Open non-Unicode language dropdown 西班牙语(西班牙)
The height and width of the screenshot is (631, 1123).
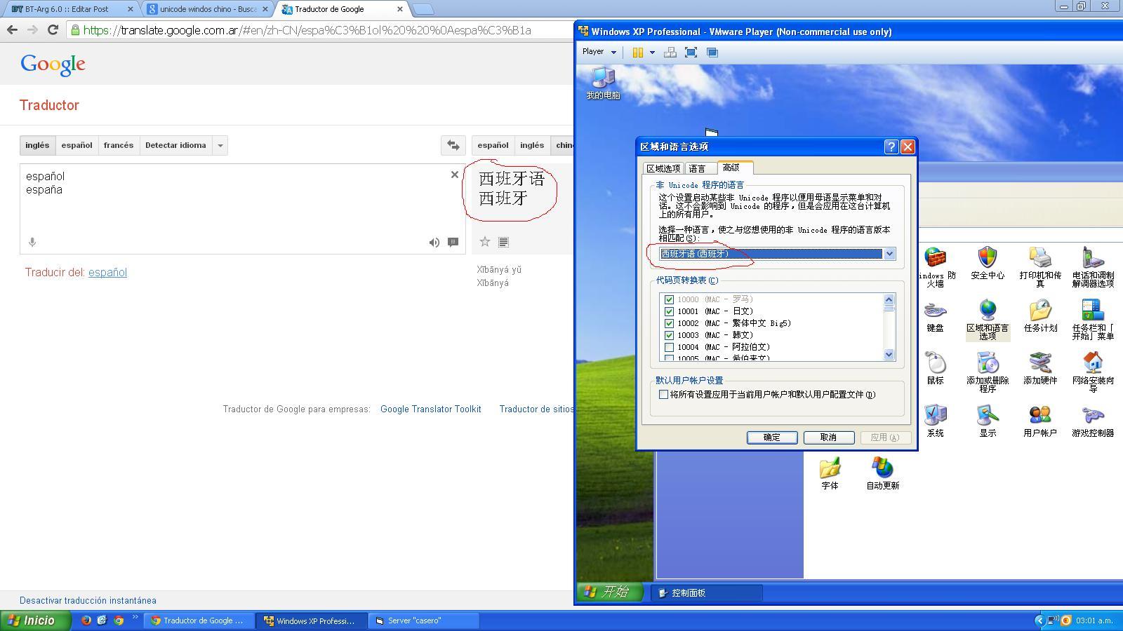pyautogui.click(x=777, y=254)
